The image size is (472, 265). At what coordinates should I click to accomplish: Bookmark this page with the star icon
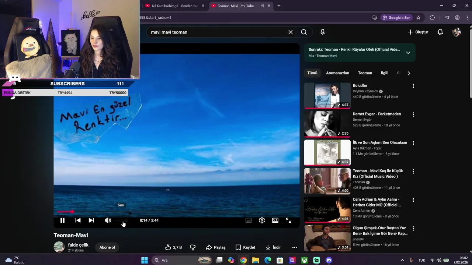pyautogui.click(x=419, y=17)
